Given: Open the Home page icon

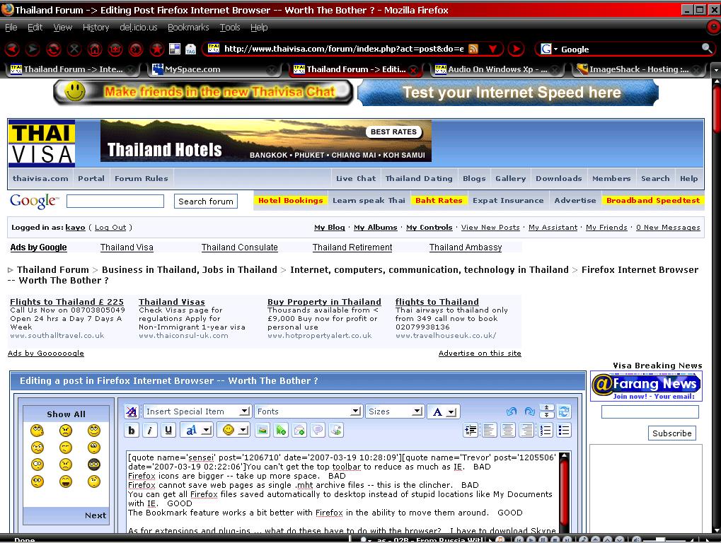Looking at the screenshot, I should pyautogui.click(x=95, y=49).
